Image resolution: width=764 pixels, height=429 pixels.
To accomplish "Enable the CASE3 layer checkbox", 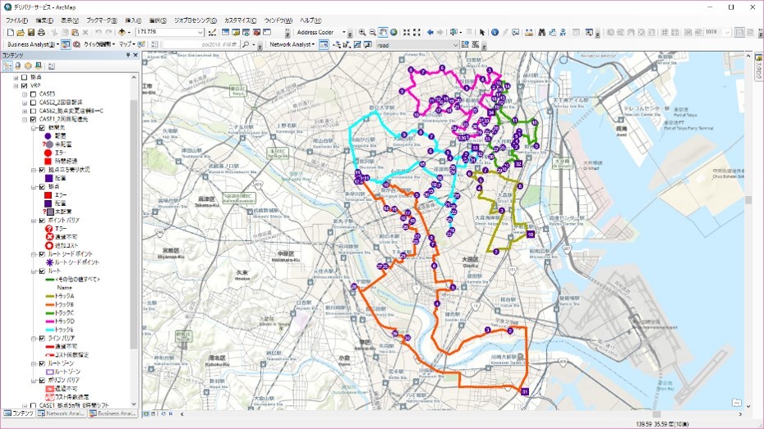I will pos(33,94).
